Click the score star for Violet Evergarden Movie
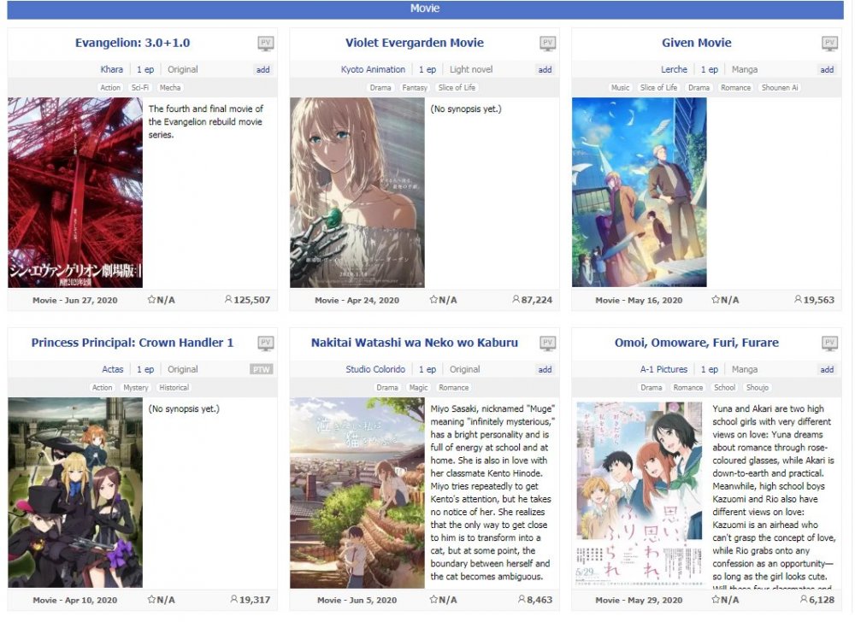Viewport: 855px width, 628px height. 433,299
